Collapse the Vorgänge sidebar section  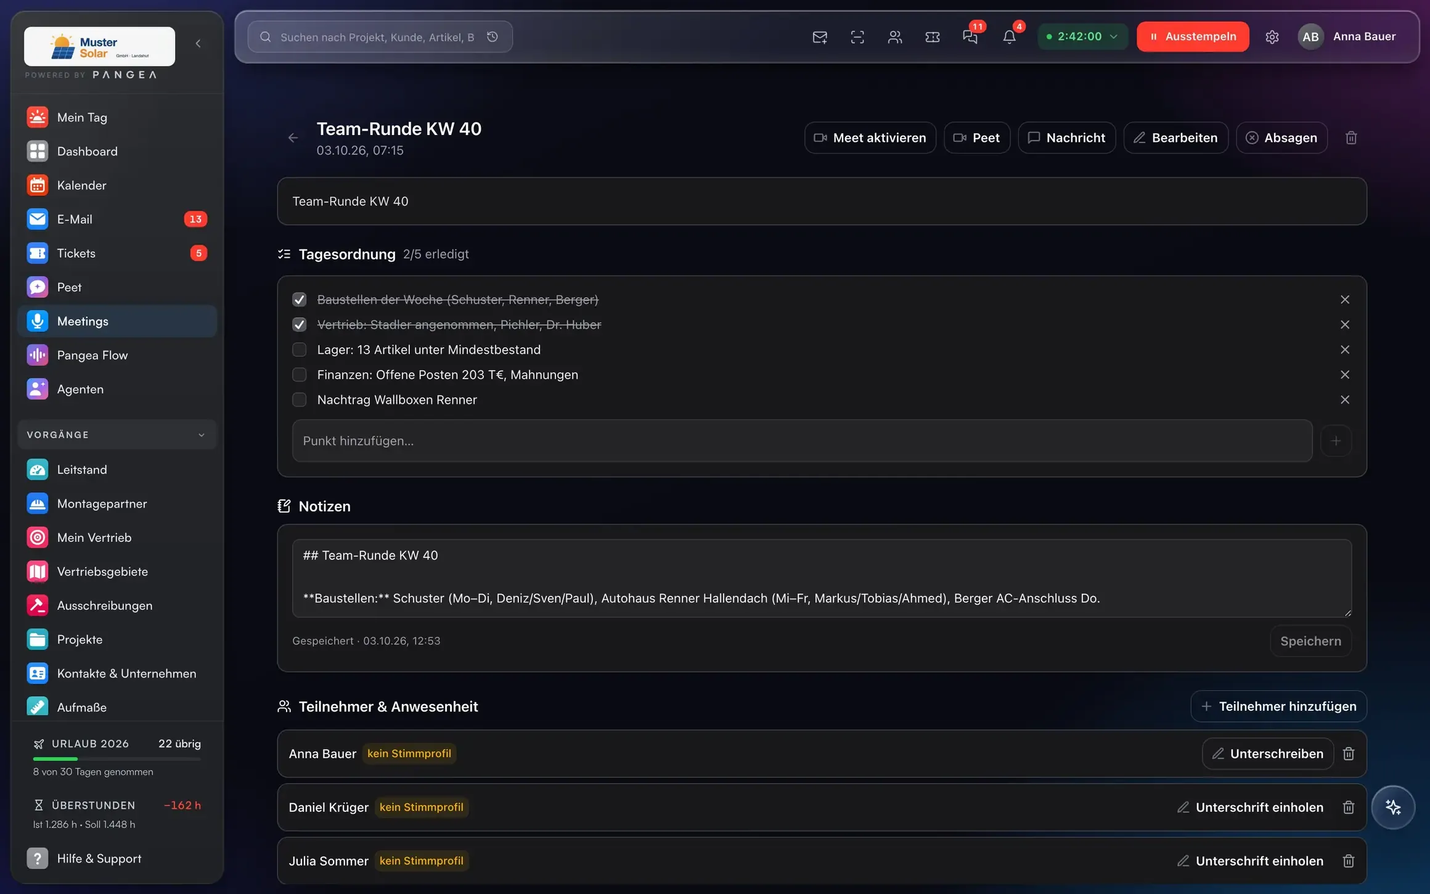(x=117, y=435)
